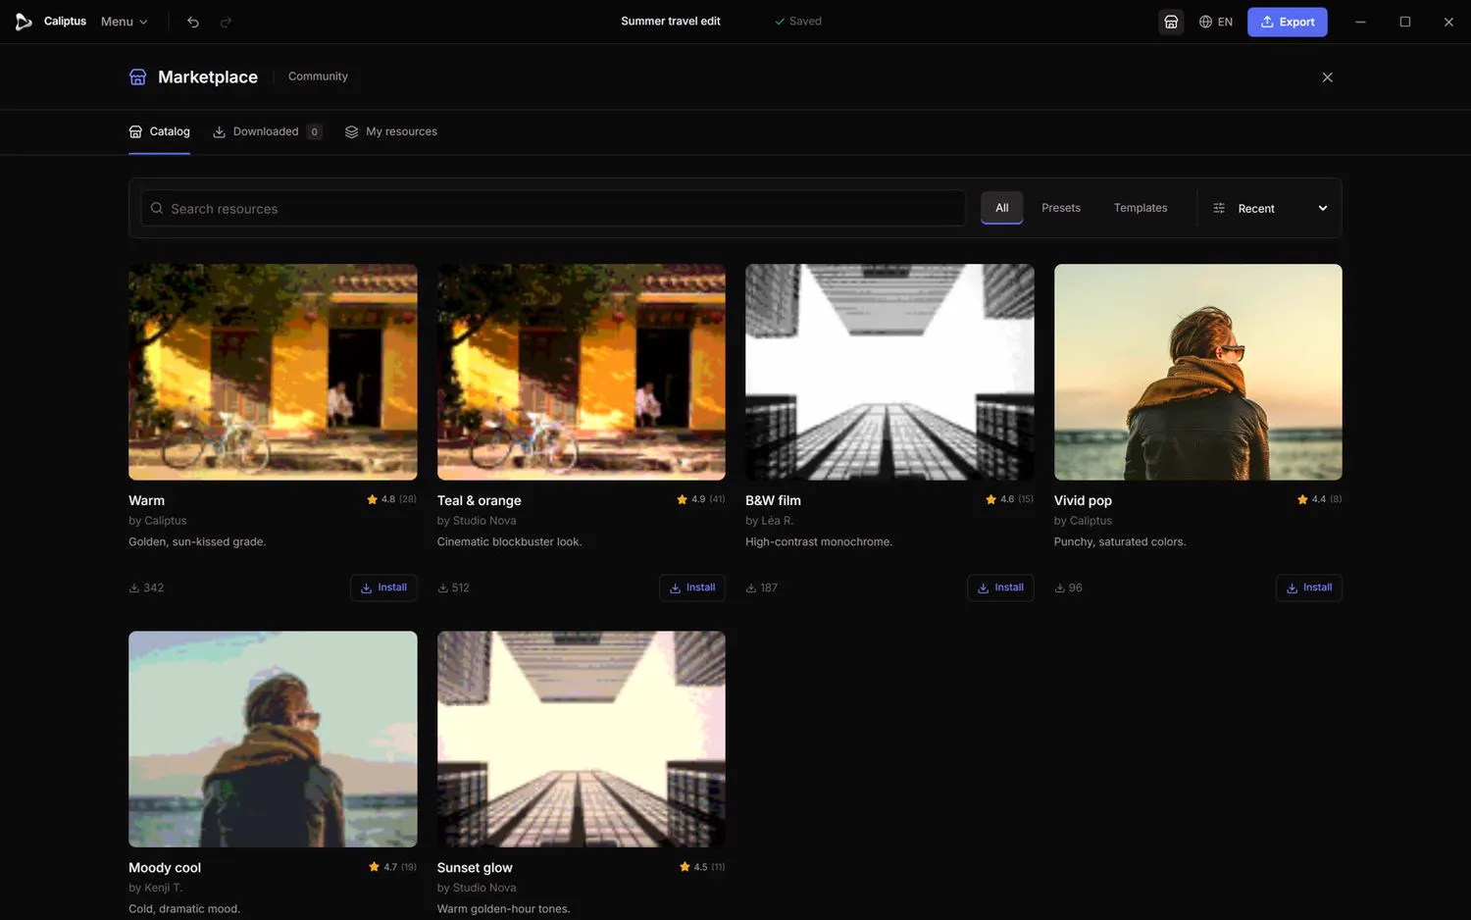Click the Summer travel edit project title
1471x920 pixels.
point(671,22)
